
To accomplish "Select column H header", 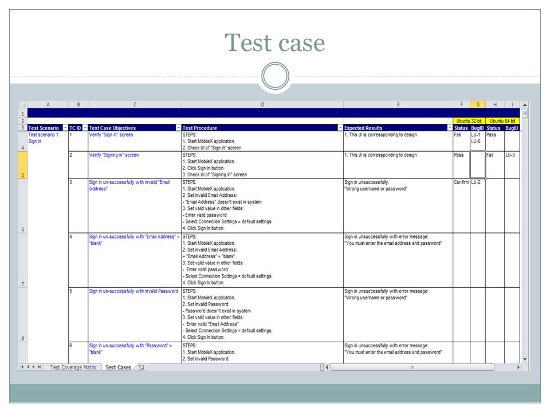I will click(x=495, y=104).
